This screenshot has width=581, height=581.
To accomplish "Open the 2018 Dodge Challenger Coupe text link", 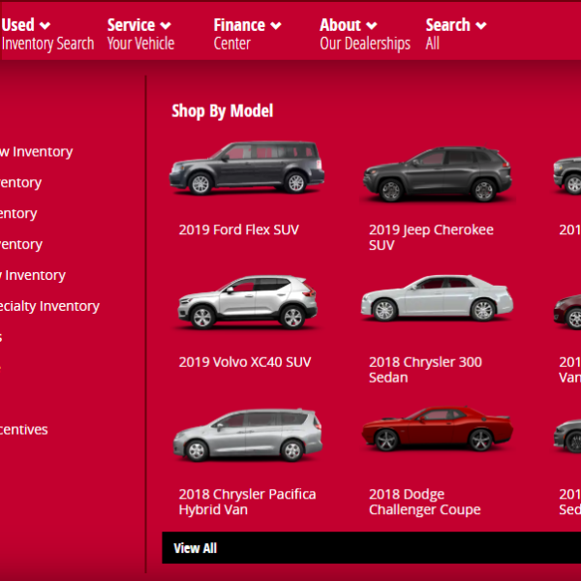I will click(424, 502).
